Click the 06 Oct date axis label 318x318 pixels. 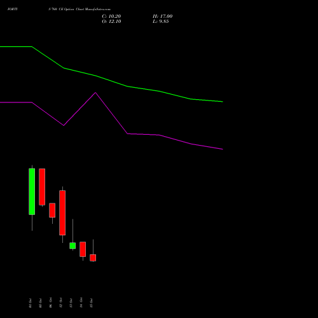[x=50, y=303]
